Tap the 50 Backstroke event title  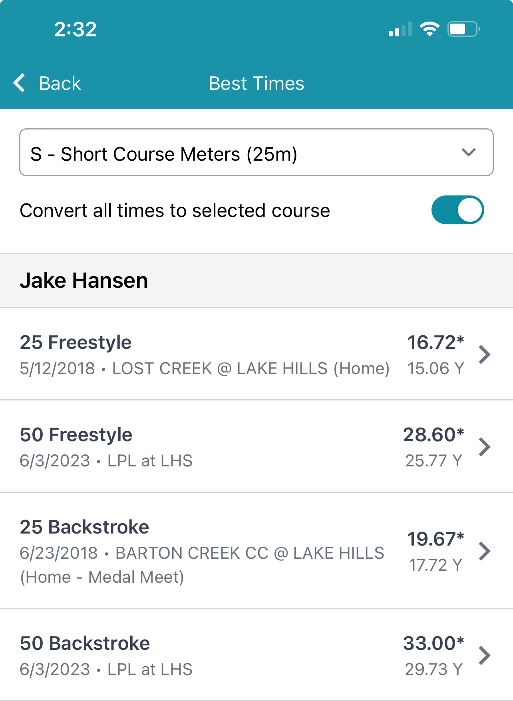[85, 643]
